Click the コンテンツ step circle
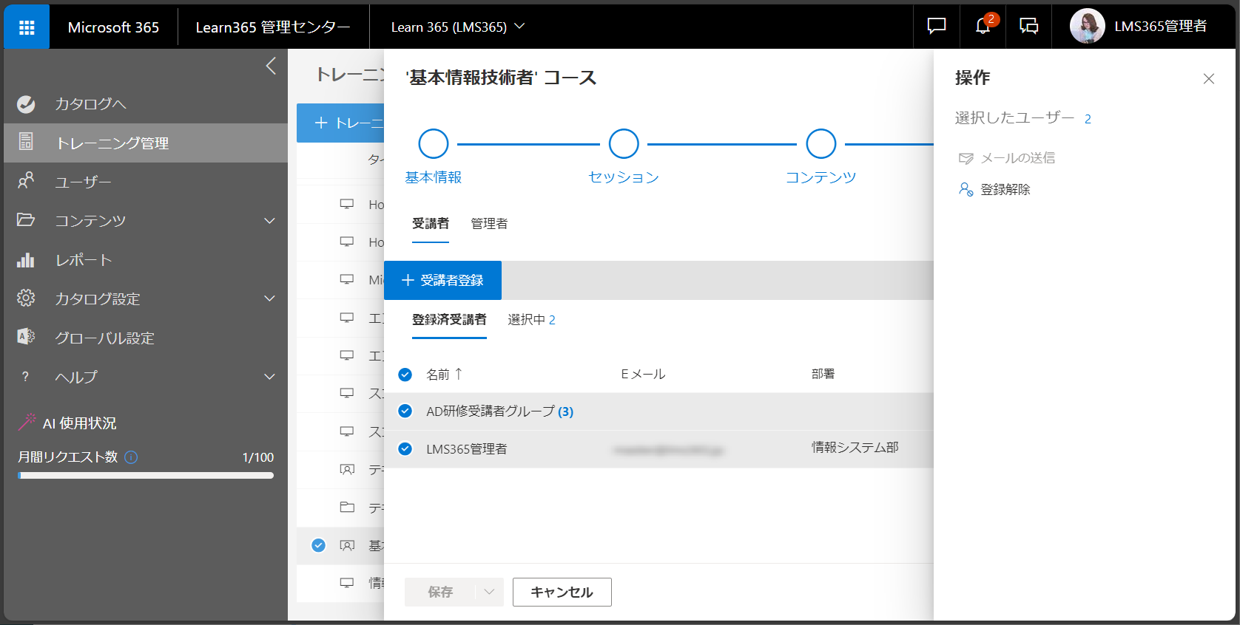Image resolution: width=1240 pixels, height=625 pixels. pyautogui.click(x=821, y=144)
